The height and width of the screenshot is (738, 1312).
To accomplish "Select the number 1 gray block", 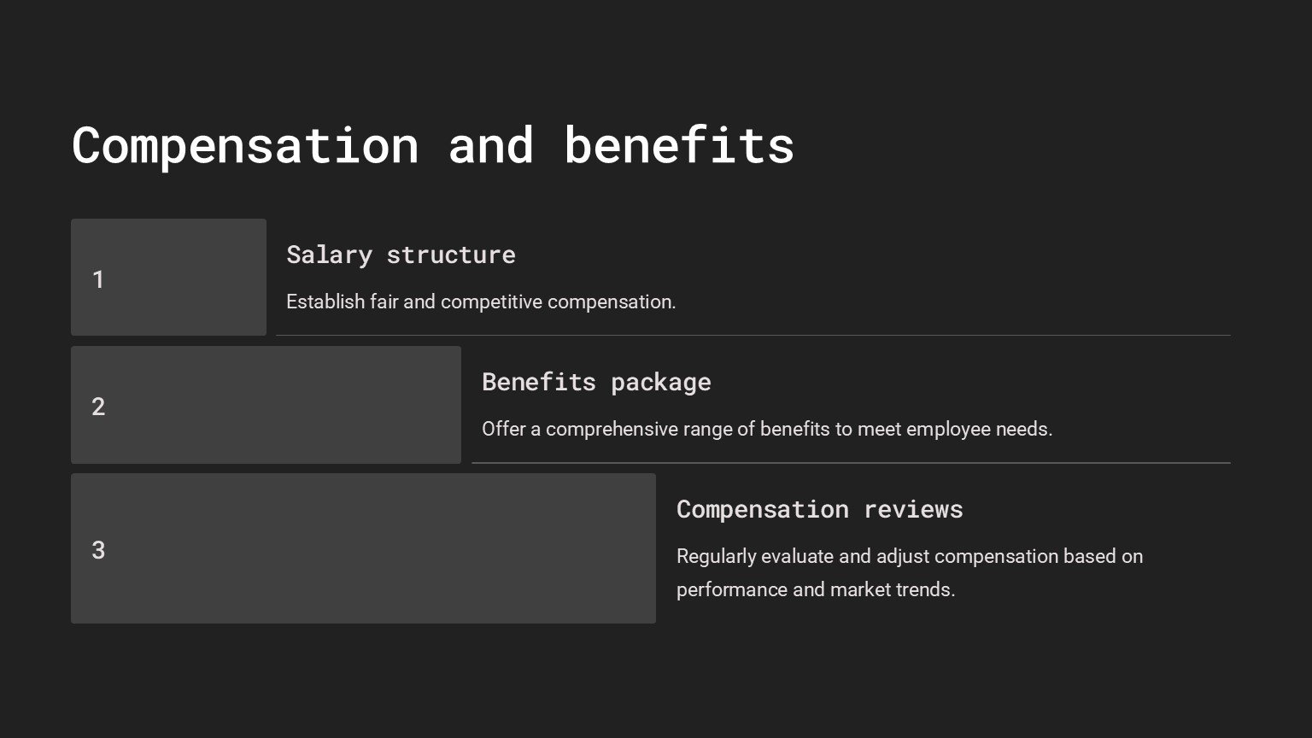I will (168, 278).
